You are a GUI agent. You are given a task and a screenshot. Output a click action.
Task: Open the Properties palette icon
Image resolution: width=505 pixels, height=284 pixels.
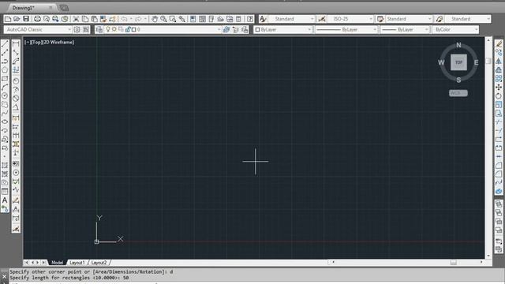[x=193, y=19]
